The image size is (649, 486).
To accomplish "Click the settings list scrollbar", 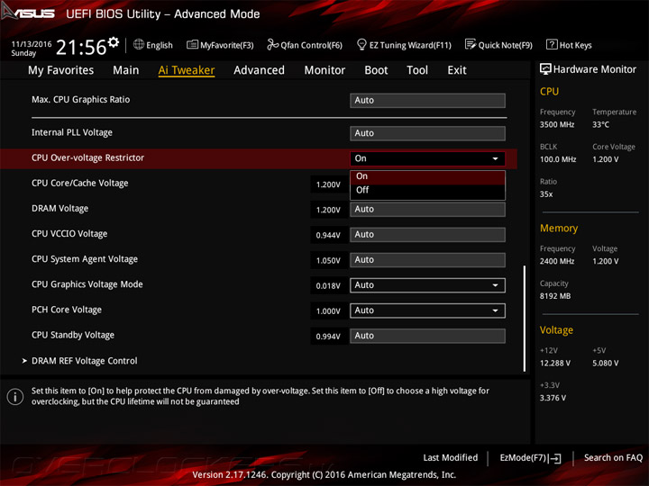I will click(x=525, y=319).
